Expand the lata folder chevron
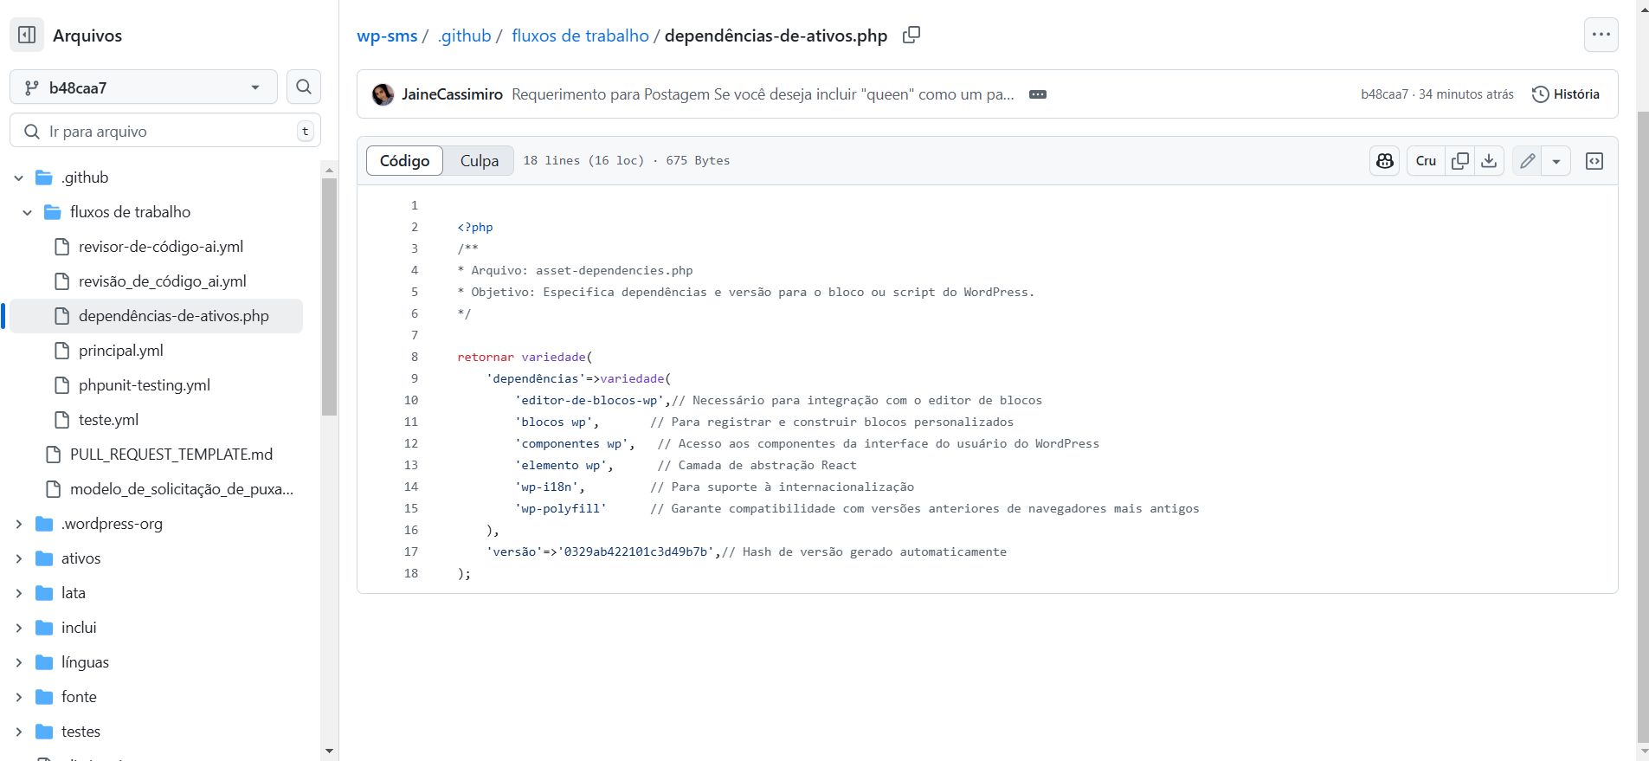The height and width of the screenshot is (761, 1649). point(19,593)
